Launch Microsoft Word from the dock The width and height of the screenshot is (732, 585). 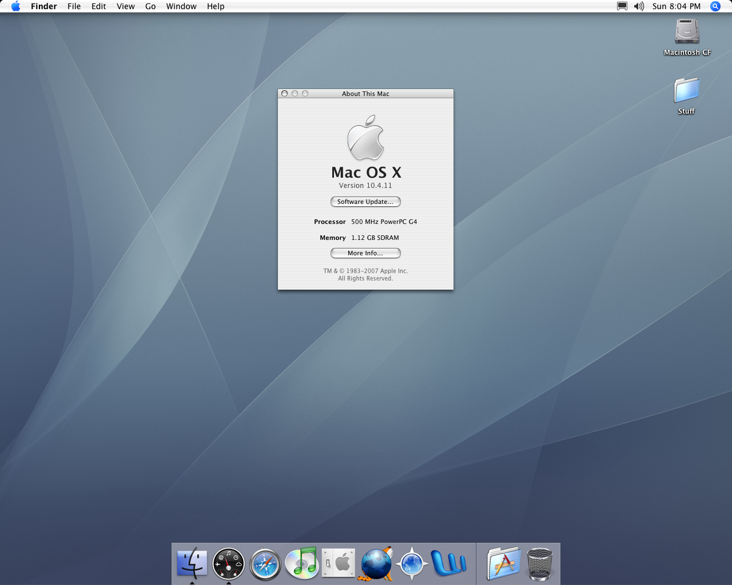pos(449,563)
